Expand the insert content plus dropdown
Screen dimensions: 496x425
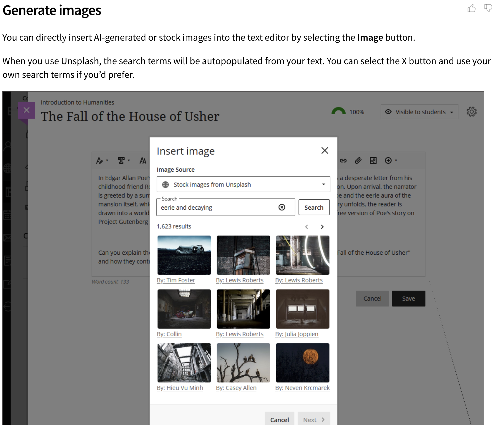point(390,161)
